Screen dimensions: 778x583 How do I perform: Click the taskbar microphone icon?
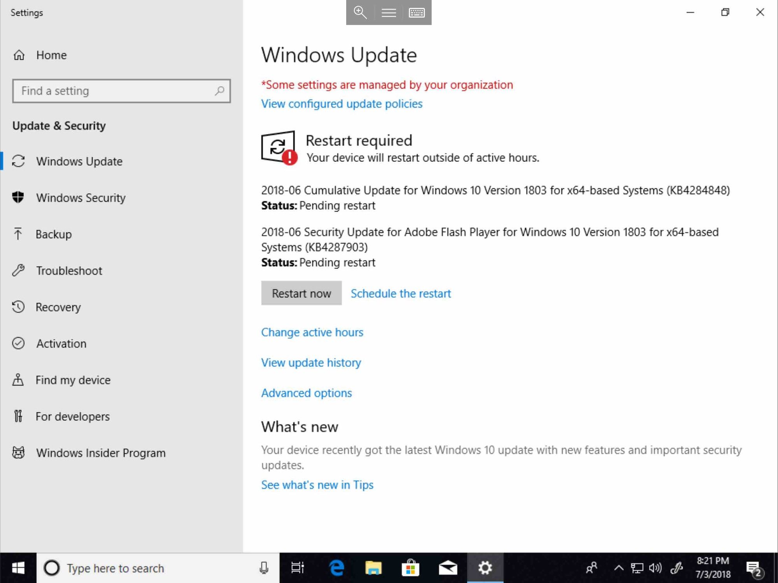[x=264, y=568]
